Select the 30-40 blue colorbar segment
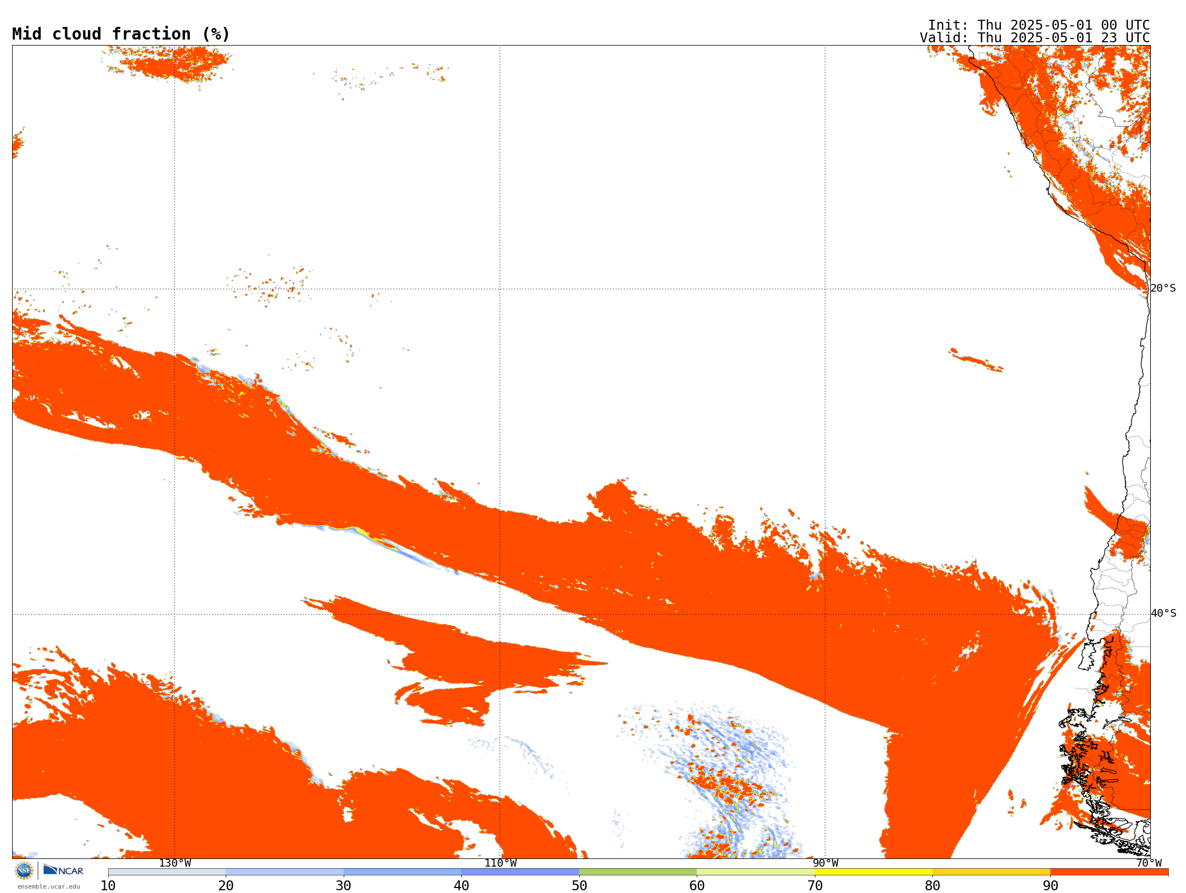The width and height of the screenshot is (1186, 893). pyautogui.click(x=402, y=872)
